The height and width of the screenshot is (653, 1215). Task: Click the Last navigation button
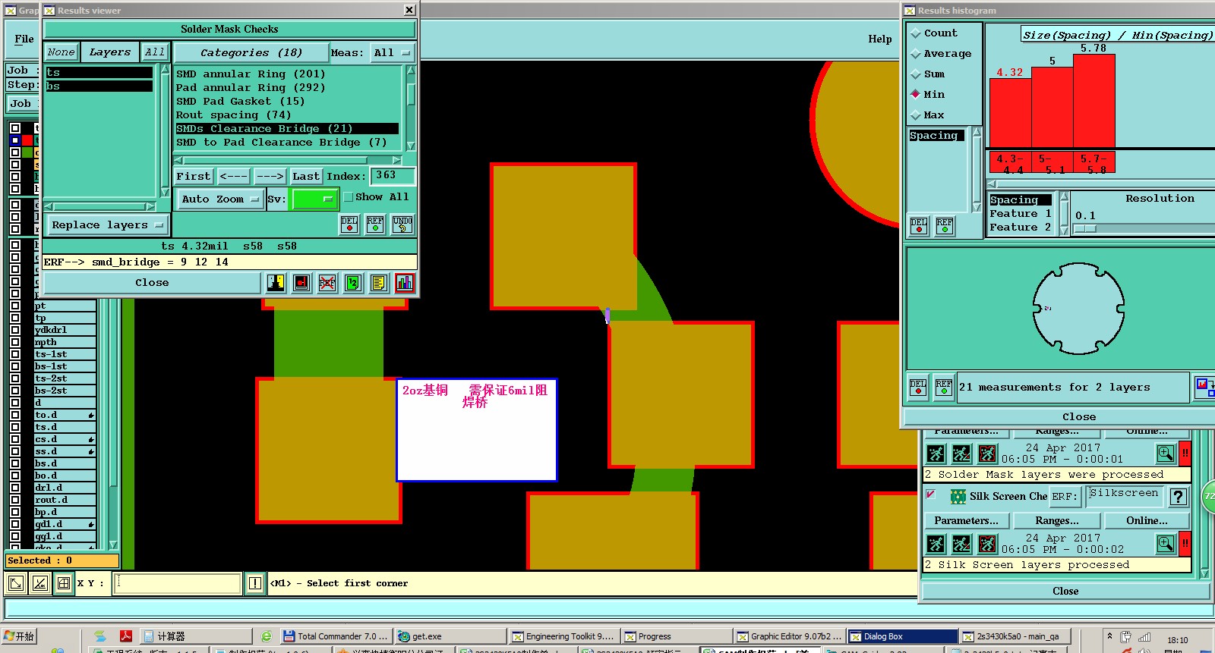pos(306,176)
